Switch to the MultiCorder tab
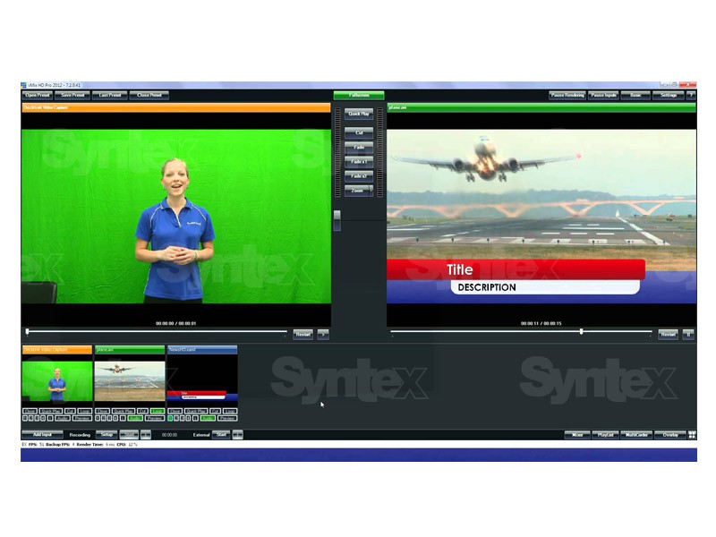This screenshot has width=716, height=537. point(635,435)
